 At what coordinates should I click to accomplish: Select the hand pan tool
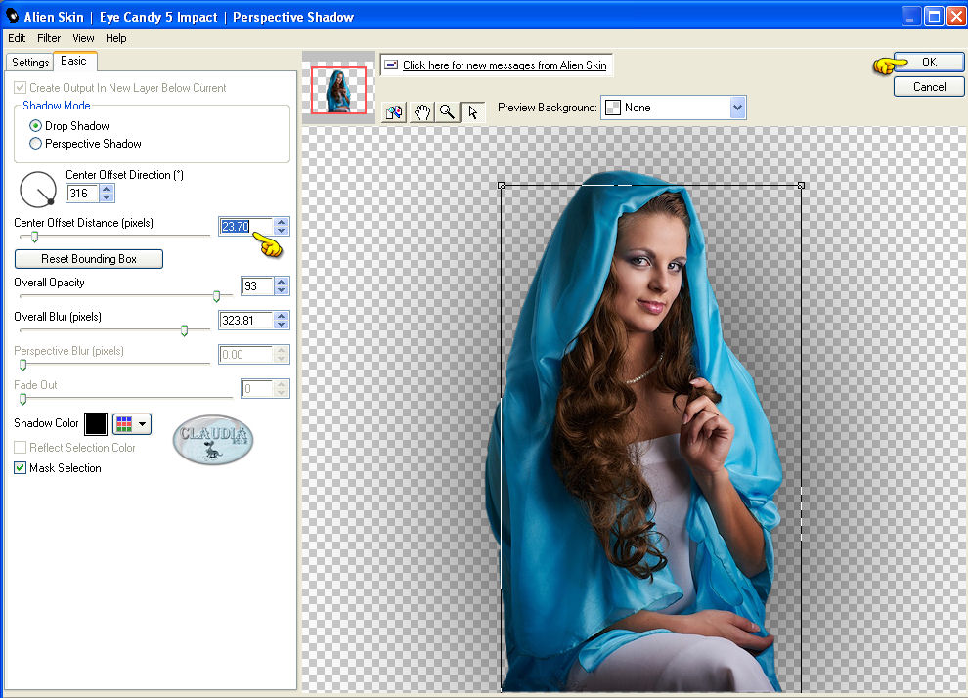coord(421,112)
